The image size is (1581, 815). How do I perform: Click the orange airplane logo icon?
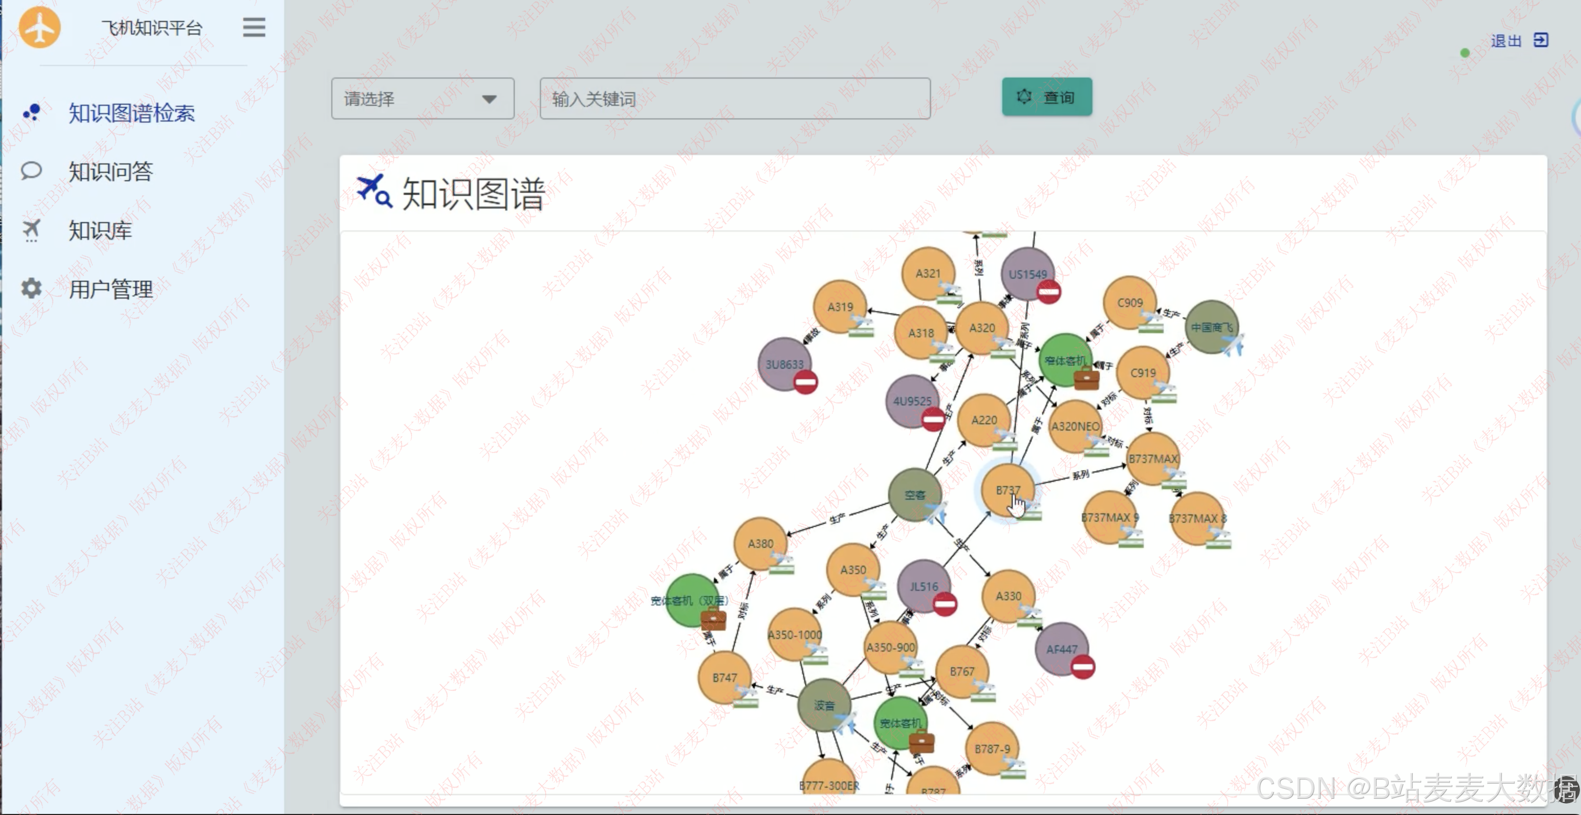pyautogui.click(x=40, y=27)
